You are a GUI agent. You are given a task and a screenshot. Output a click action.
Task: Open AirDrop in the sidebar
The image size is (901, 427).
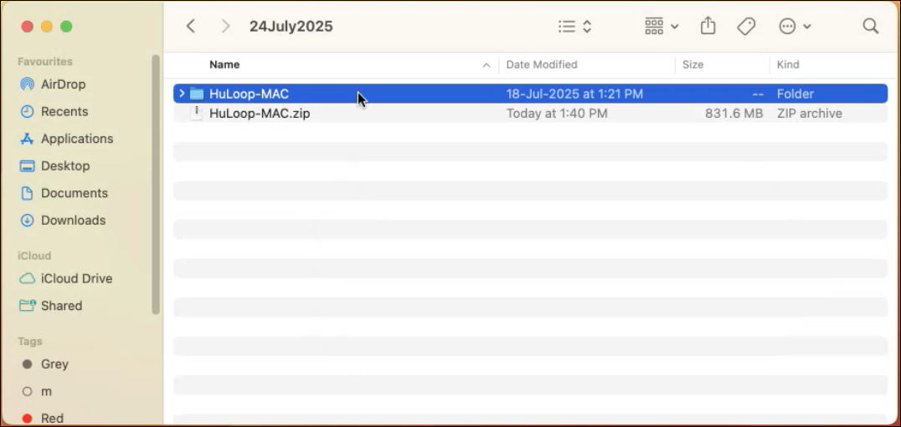[63, 84]
